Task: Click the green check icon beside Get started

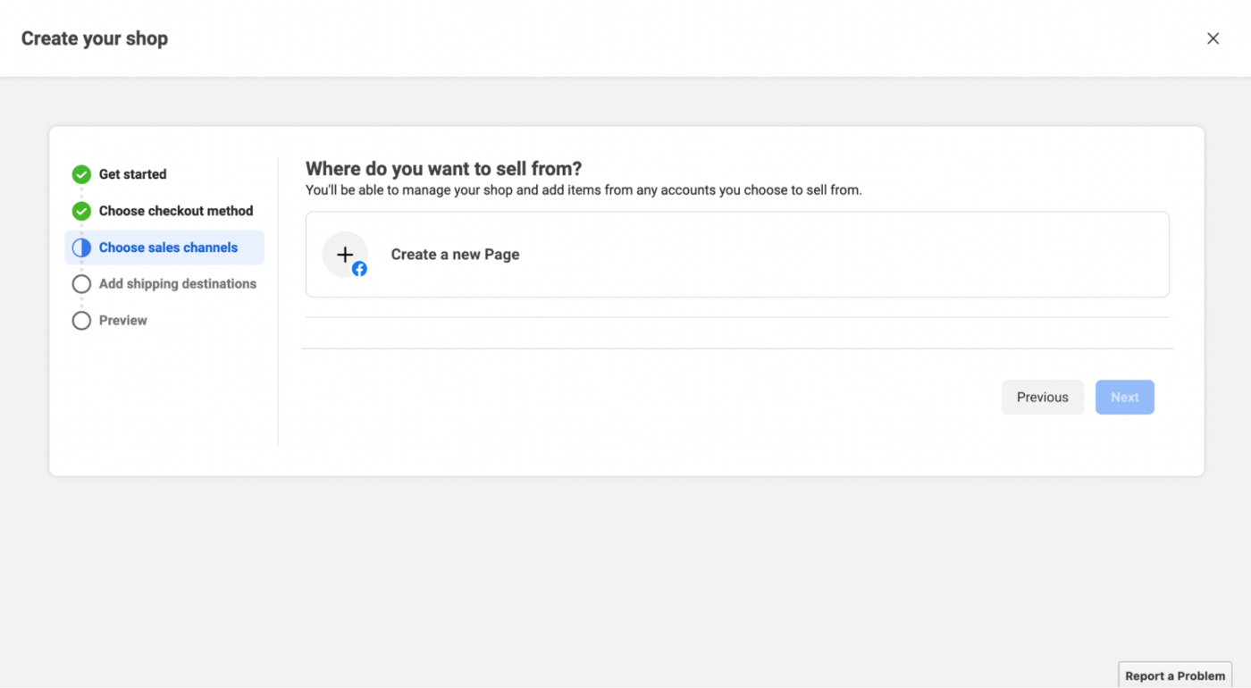Action: click(x=81, y=174)
